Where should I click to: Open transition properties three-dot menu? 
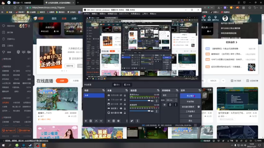(176, 105)
